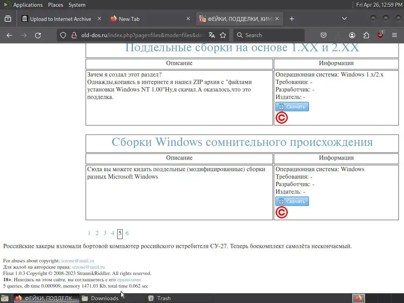
Task: Open Firefox account menu
Action: [x=352, y=35]
